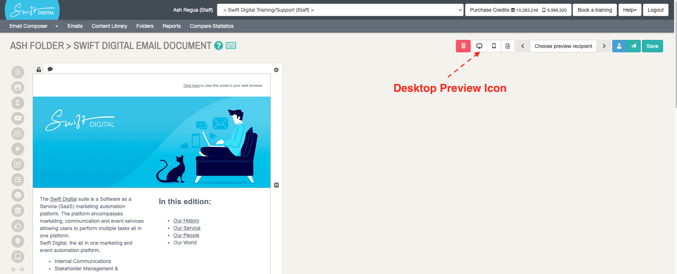Expand Email Composer dropdown caret
Viewport: 677px width, 274px height.
(57, 26)
